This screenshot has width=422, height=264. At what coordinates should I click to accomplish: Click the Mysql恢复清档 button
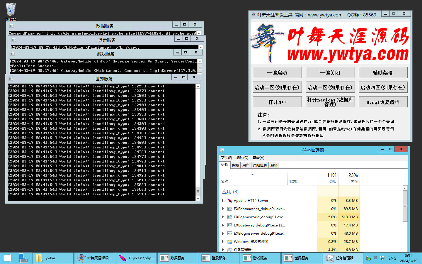pos(383,102)
